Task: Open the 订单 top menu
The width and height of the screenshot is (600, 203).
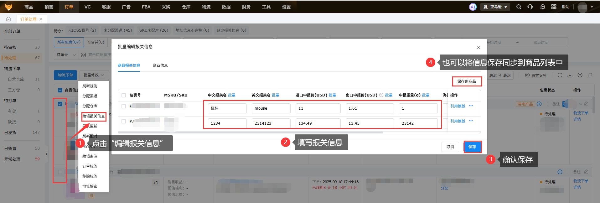Action: [x=69, y=7]
